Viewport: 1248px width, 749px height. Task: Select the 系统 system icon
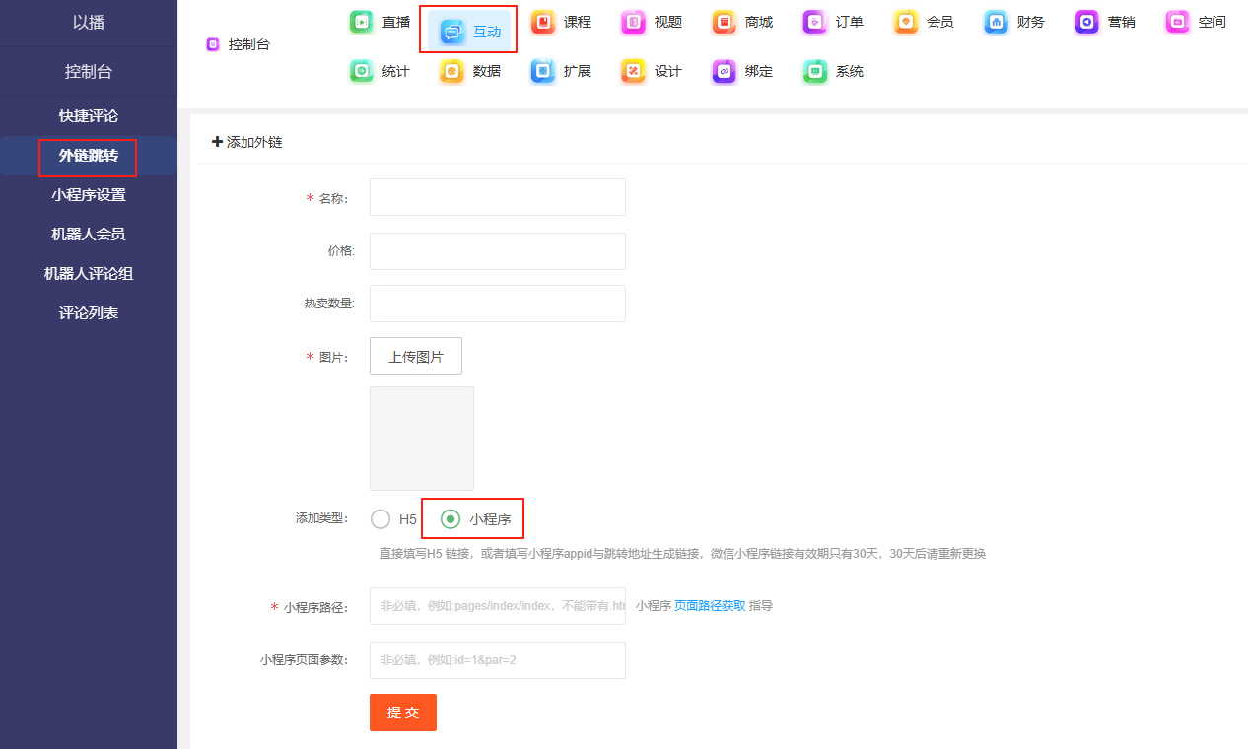pos(815,71)
